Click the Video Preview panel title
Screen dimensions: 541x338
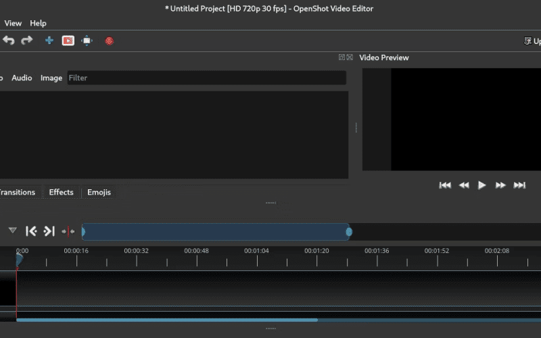point(384,57)
